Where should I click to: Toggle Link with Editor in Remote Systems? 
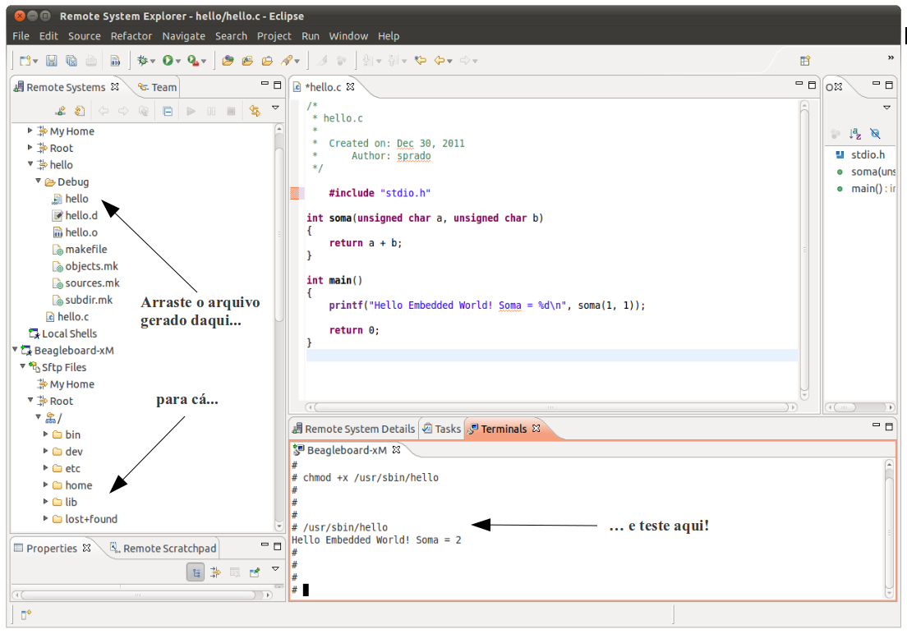point(255,111)
